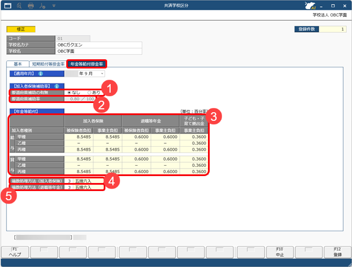Click the user/person icon in title bar
The image size is (352, 267).
(x=44, y=5)
